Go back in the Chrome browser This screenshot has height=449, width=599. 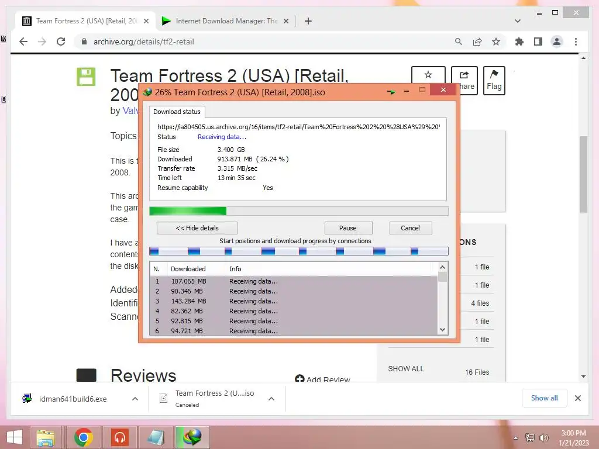click(23, 42)
